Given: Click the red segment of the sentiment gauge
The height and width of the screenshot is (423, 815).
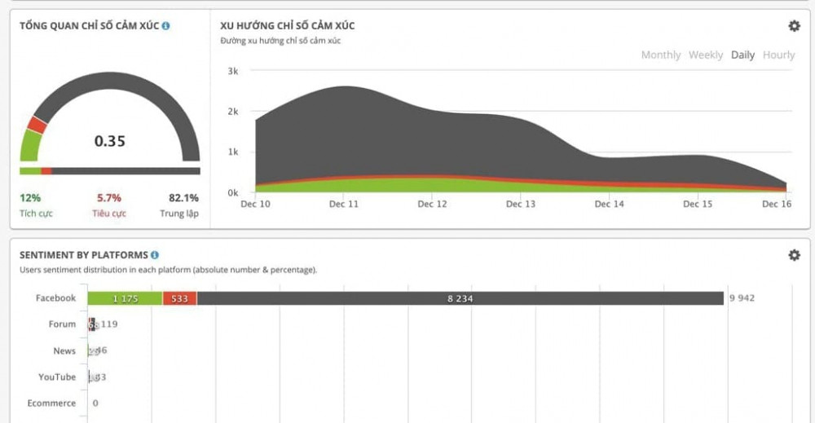Looking at the screenshot, I should click(36, 125).
